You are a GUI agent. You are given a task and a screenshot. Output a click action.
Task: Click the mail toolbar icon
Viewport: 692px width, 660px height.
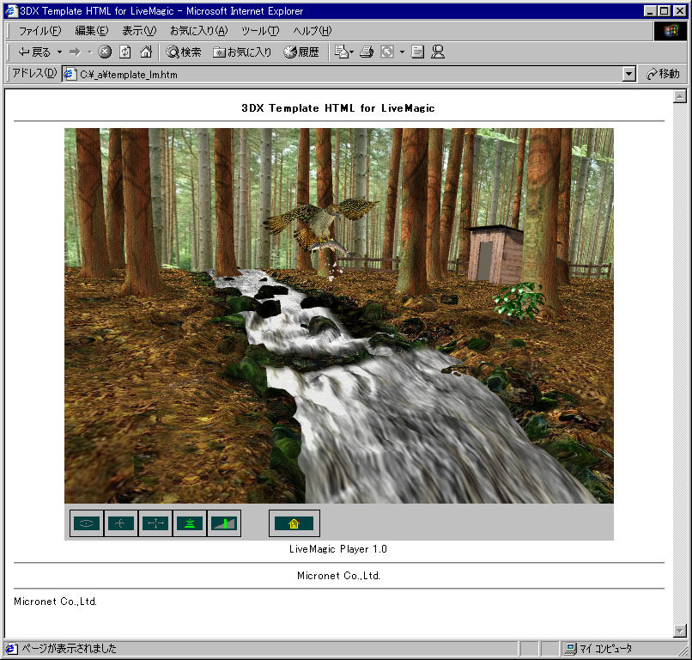pyautogui.click(x=343, y=52)
